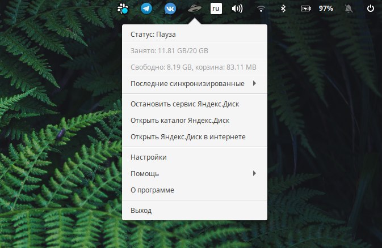Open the Wi-Fi network indicator
The width and height of the screenshot is (382, 248).
click(x=261, y=8)
